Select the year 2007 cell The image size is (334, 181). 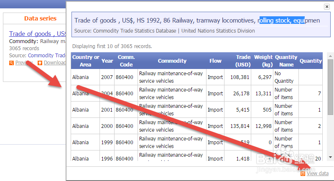[107, 77]
